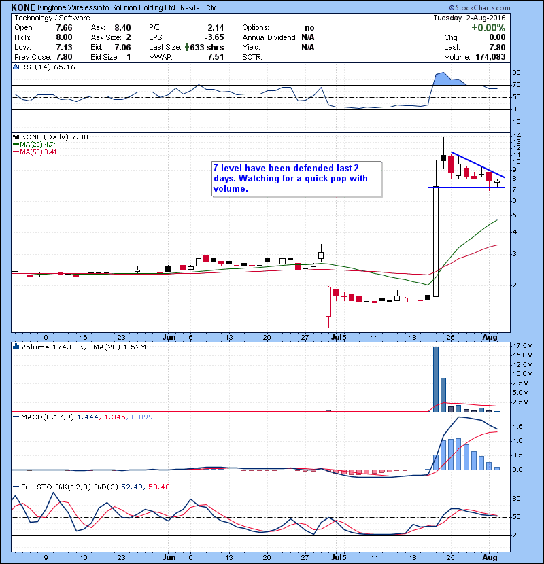Click the Volume 174.08K, EMA(20) 1.52M label
This screenshot has width=544, height=564.
[x=84, y=347]
